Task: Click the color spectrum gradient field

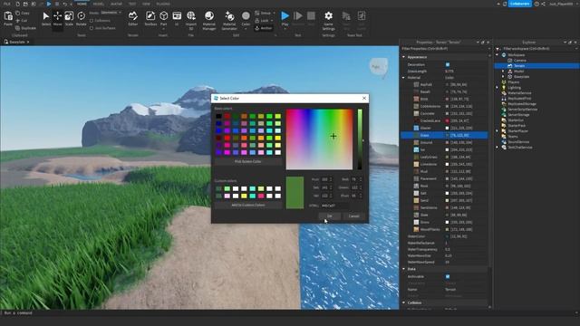Action: [x=319, y=139]
